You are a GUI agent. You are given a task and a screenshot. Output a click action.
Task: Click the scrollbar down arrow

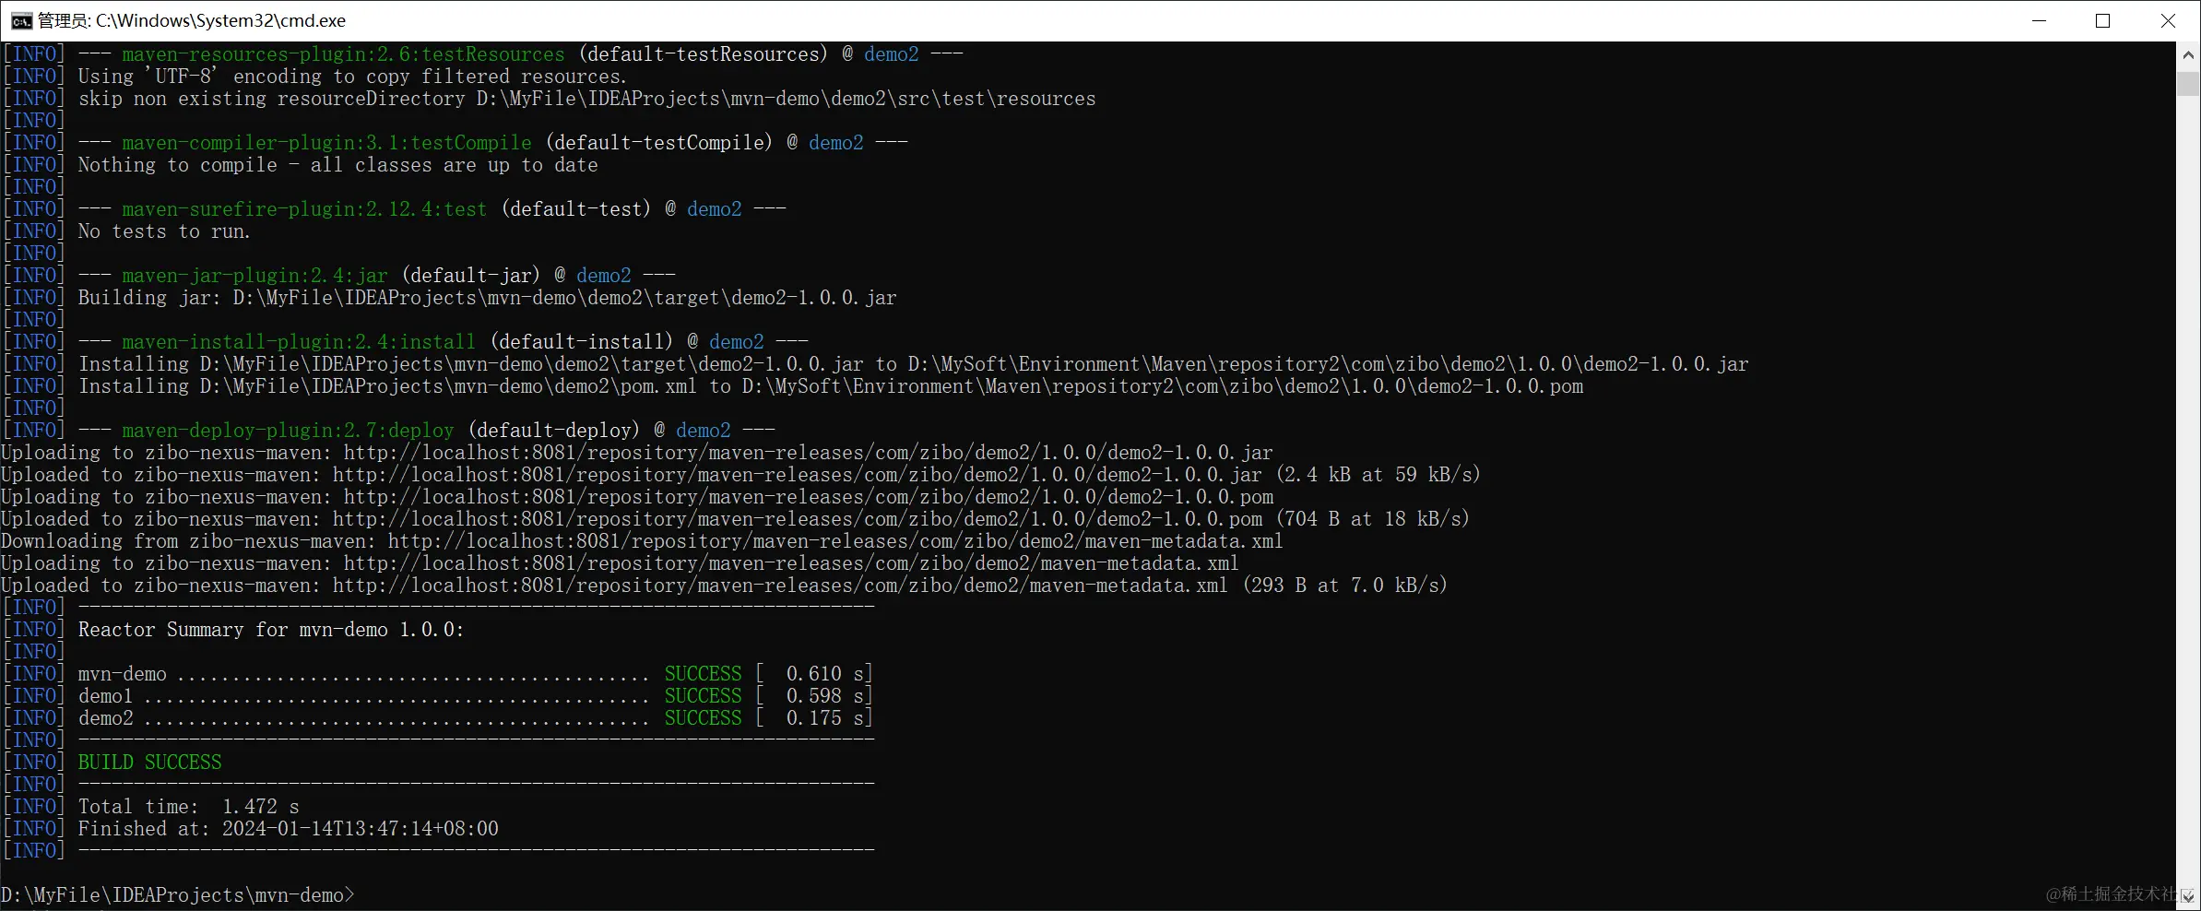click(x=2188, y=896)
